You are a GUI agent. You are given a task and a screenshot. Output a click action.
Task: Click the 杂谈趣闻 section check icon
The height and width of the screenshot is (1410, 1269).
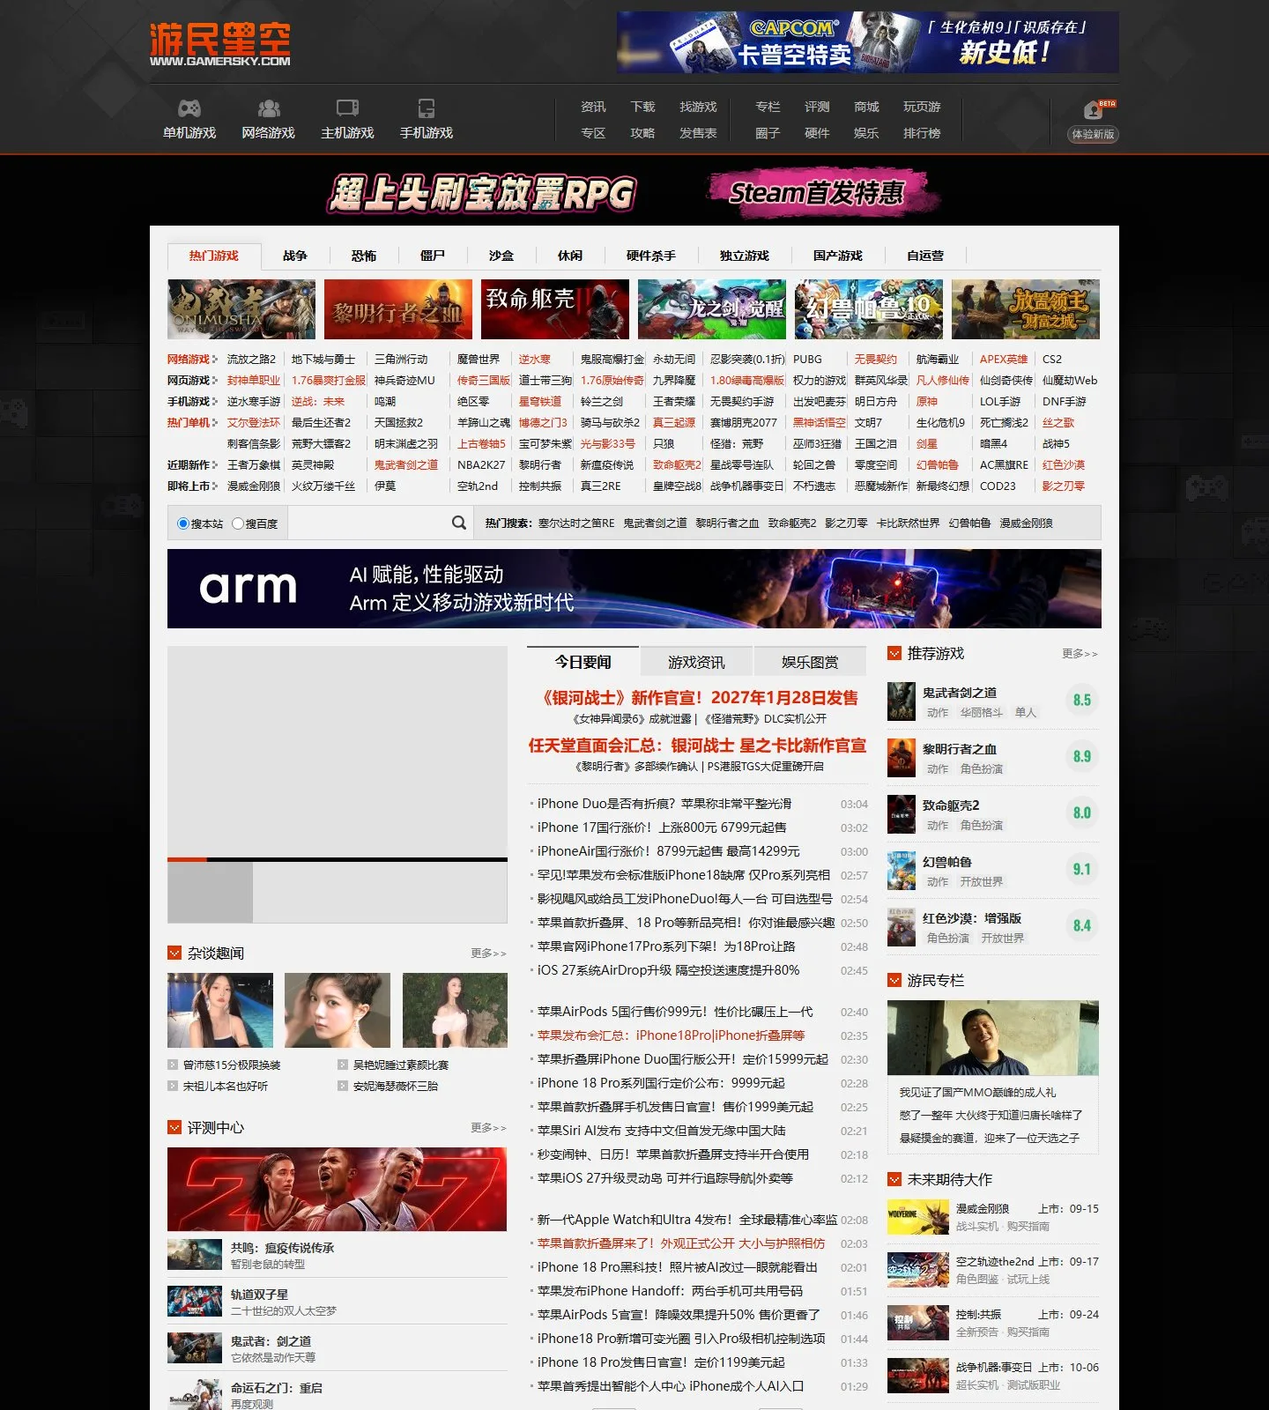(174, 953)
